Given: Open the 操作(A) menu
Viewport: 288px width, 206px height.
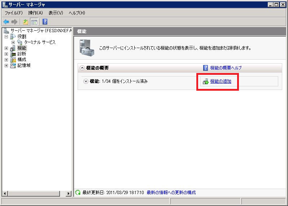Looking at the screenshot, I should coord(35,13).
